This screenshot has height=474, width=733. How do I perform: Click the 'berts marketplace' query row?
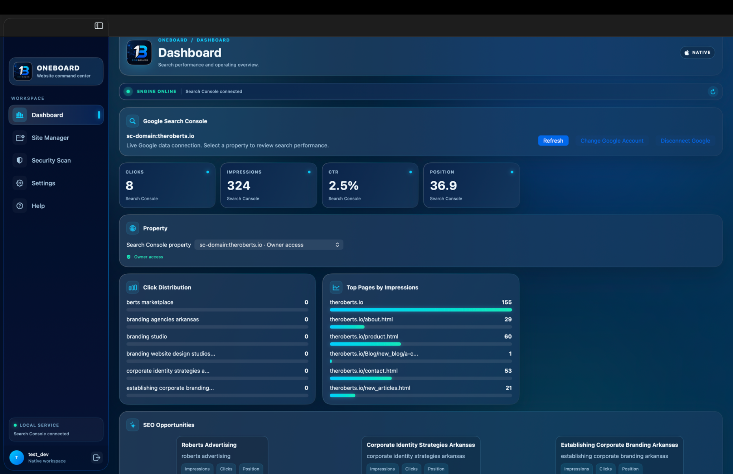point(217,305)
